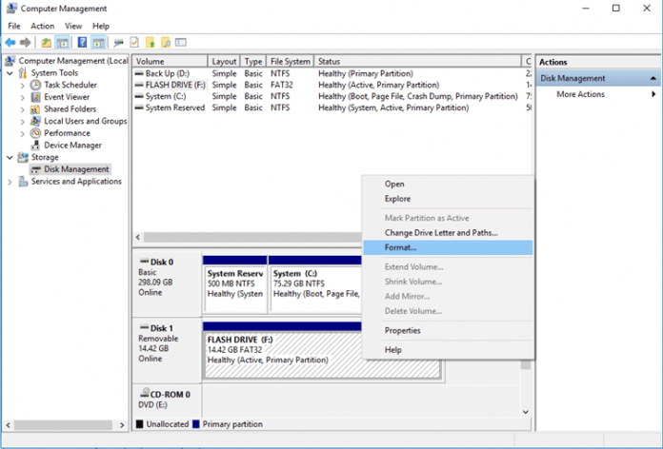663x449 pixels.
Task: Open Task Scheduler in the tree
Action: [x=70, y=85]
